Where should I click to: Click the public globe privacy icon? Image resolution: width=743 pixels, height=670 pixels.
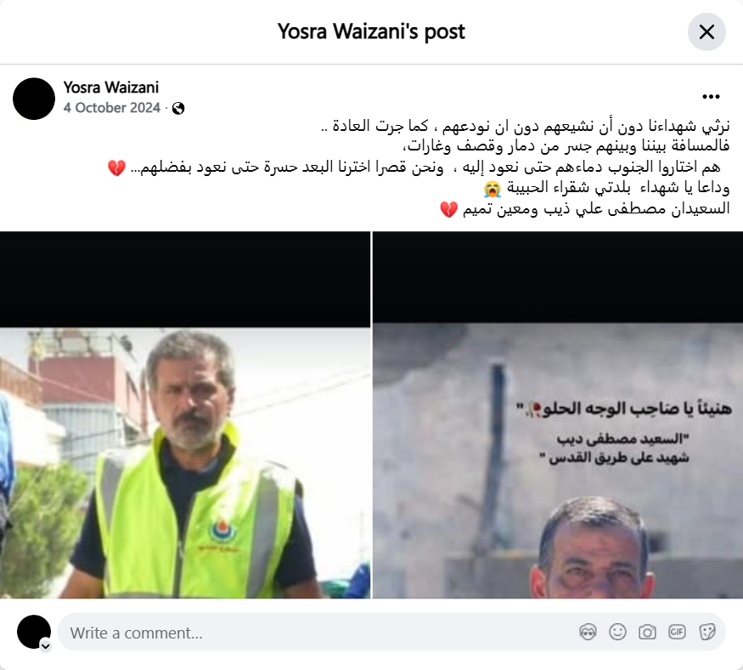[x=178, y=109]
